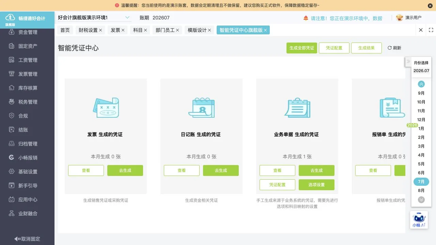Select 9月 in month list

[421, 93]
